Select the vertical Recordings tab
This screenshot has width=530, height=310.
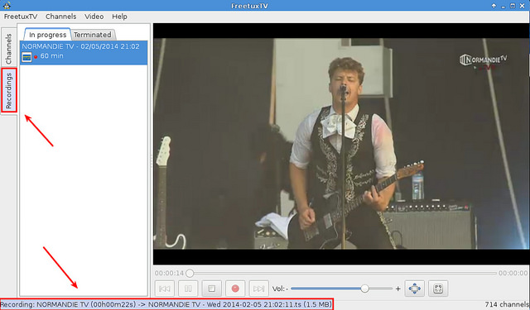(9, 90)
